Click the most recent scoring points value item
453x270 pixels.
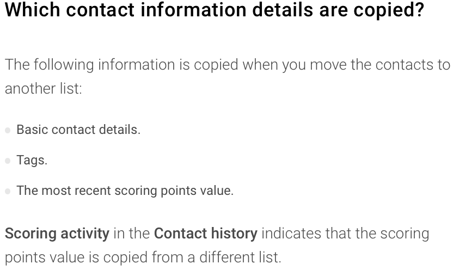point(125,191)
